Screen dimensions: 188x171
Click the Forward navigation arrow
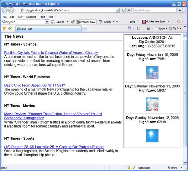(x=11, y=10)
